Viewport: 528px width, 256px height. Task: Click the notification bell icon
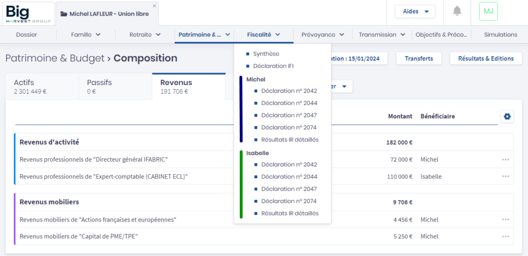pos(457,11)
